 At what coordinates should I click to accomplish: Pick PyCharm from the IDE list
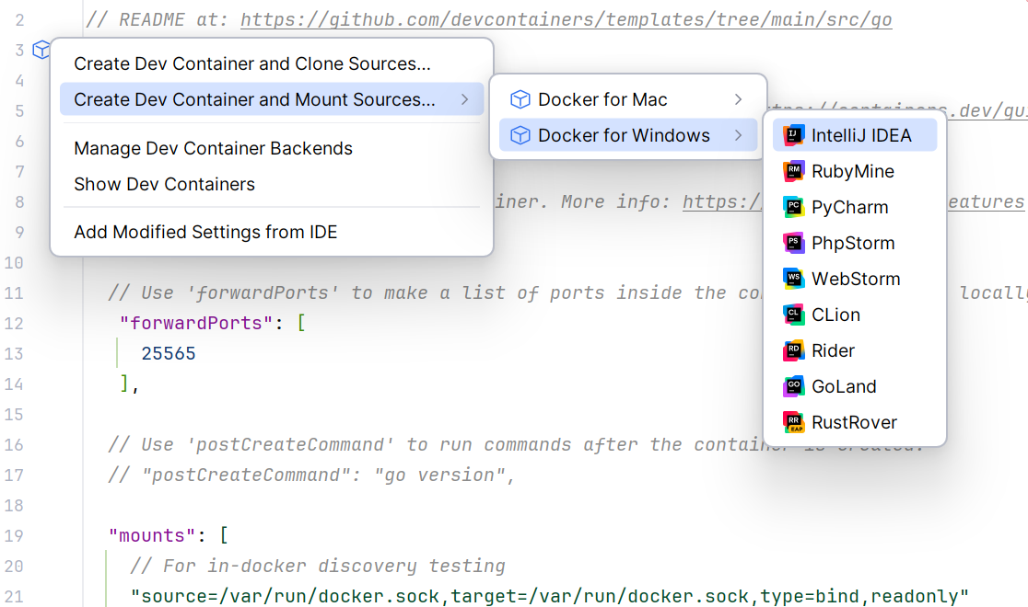855,207
